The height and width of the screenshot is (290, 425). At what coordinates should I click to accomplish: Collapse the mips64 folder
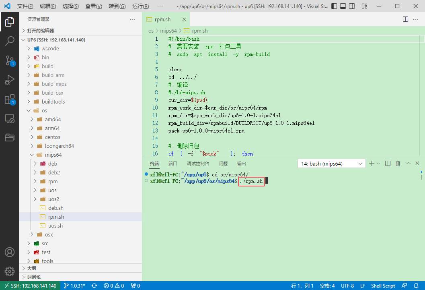(53, 155)
